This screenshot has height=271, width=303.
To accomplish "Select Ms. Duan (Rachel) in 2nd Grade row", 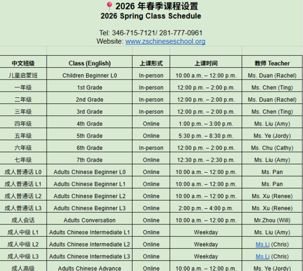I will [x=272, y=98].
